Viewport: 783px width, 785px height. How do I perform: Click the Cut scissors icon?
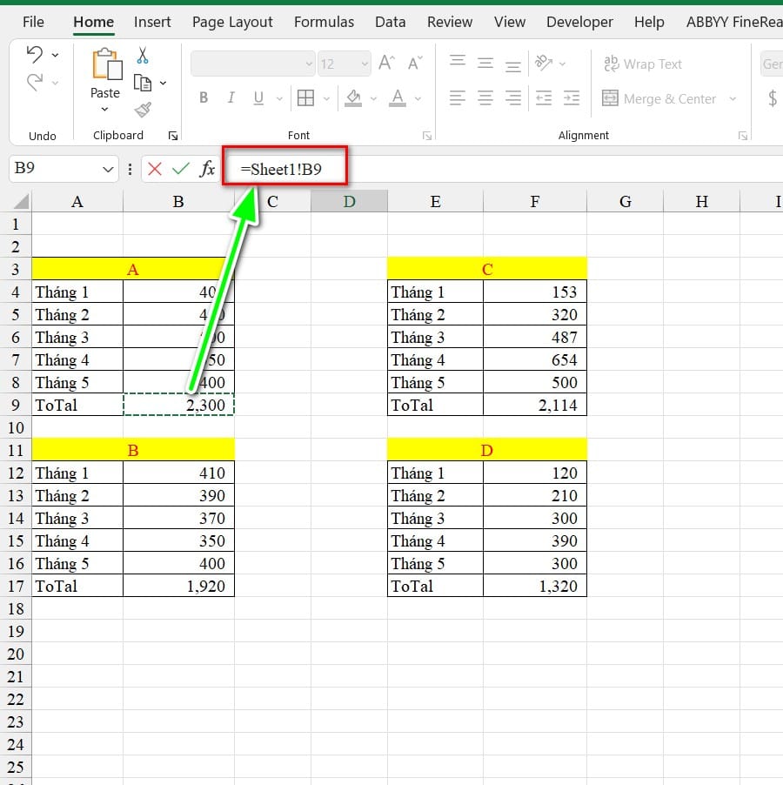click(143, 56)
